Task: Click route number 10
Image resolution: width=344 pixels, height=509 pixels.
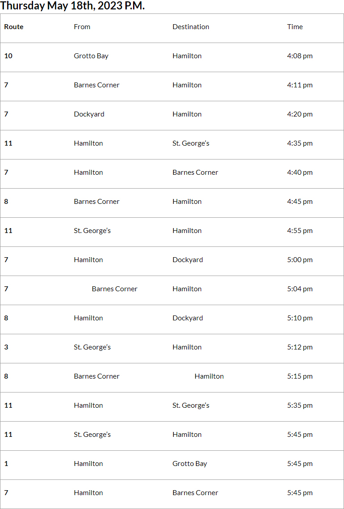Action: point(8,56)
